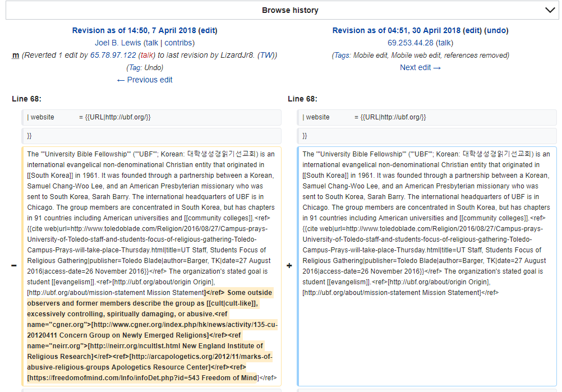Click the Tags link under right revision

click(x=342, y=55)
